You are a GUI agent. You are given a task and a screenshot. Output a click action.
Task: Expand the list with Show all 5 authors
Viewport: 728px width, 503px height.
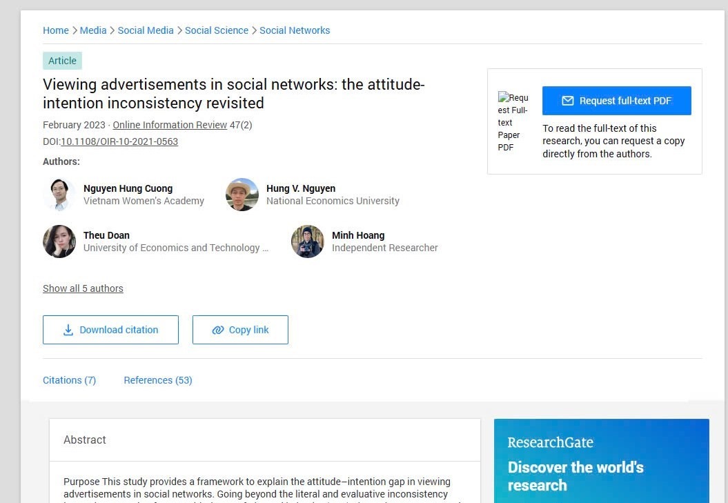pos(83,288)
